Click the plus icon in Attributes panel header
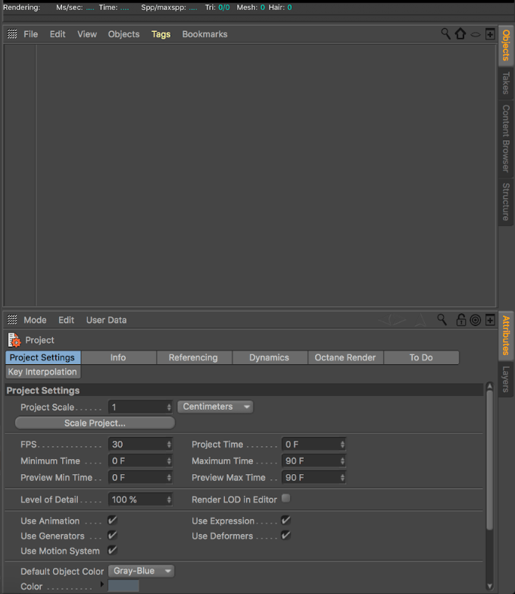 [x=490, y=320]
